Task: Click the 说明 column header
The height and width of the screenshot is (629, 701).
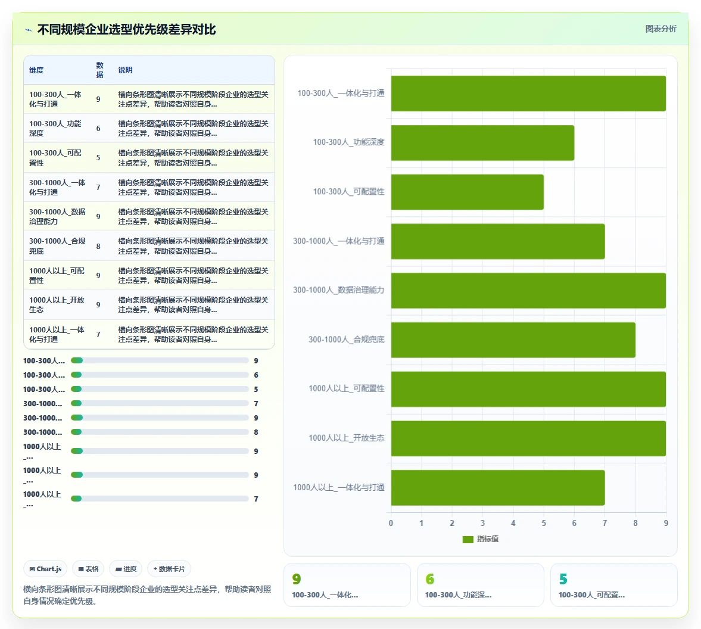Action: coord(125,70)
